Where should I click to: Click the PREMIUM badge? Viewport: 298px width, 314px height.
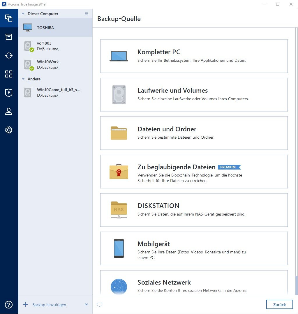coord(230,167)
